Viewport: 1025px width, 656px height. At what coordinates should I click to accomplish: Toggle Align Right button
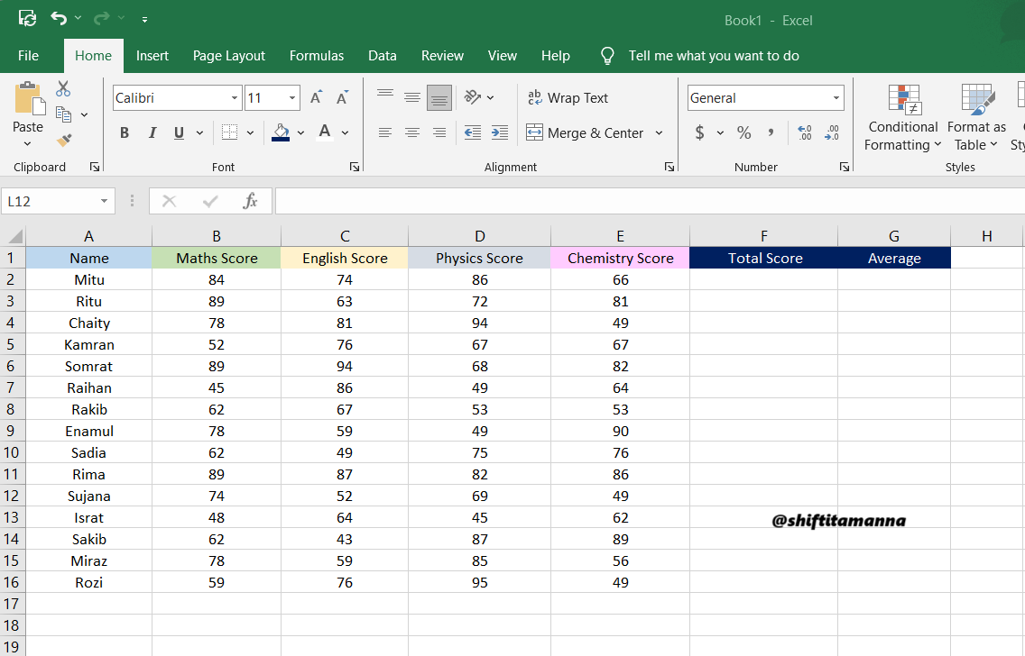pyautogui.click(x=439, y=133)
